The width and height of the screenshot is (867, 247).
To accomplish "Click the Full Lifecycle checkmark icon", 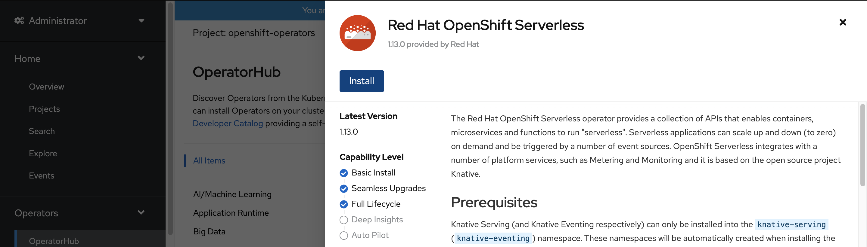I will (343, 204).
